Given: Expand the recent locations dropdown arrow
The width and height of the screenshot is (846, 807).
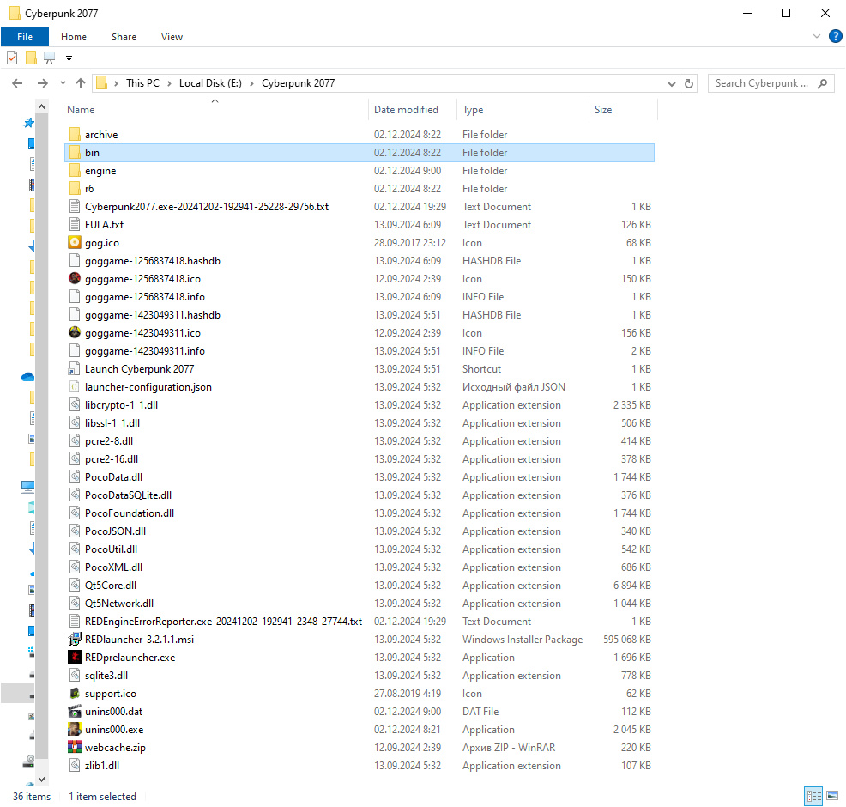Looking at the screenshot, I should pyautogui.click(x=63, y=83).
